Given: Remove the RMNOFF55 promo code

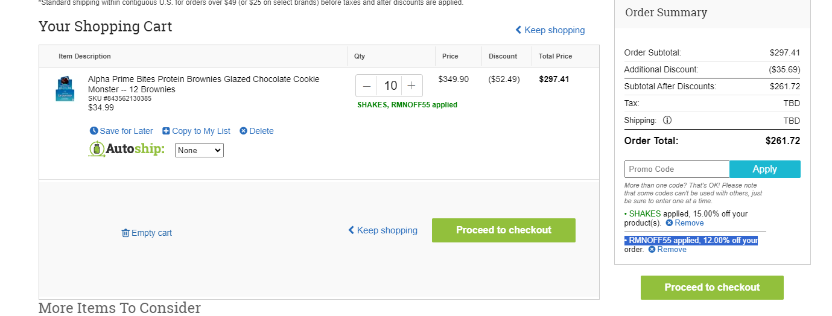Looking at the screenshot, I should tap(667, 249).
